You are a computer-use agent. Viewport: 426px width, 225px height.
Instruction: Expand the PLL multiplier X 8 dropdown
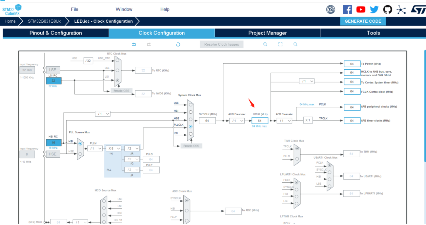point(113,148)
